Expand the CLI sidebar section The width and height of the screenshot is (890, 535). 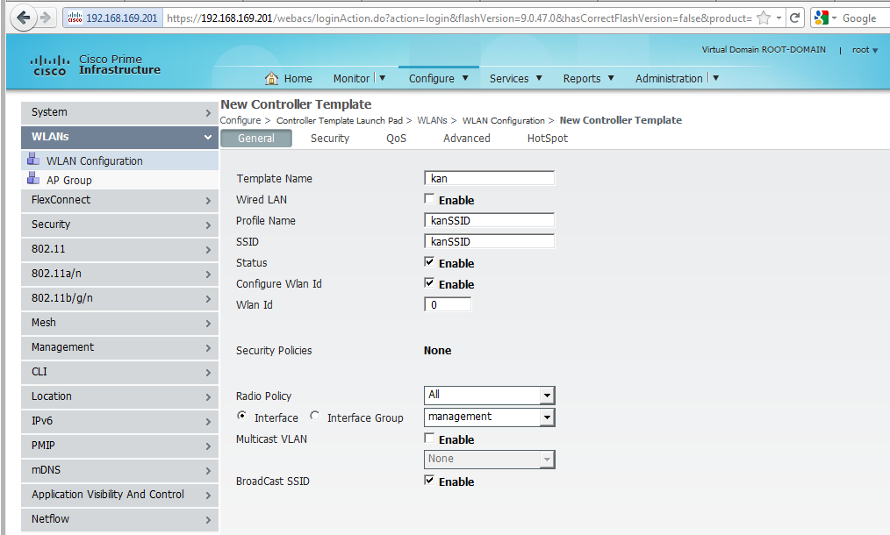tap(119, 372)
